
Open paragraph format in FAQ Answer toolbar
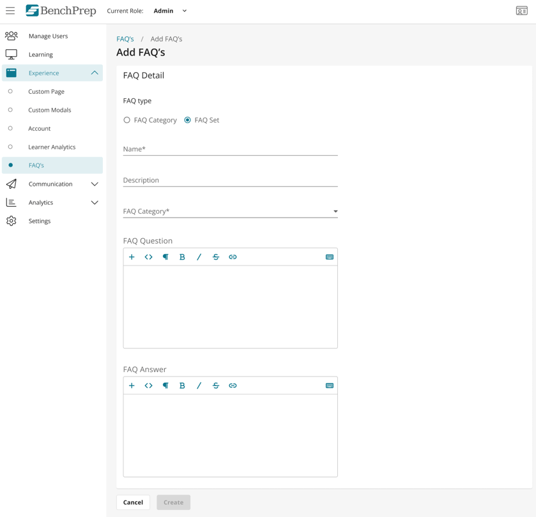(x=165, y=386)
